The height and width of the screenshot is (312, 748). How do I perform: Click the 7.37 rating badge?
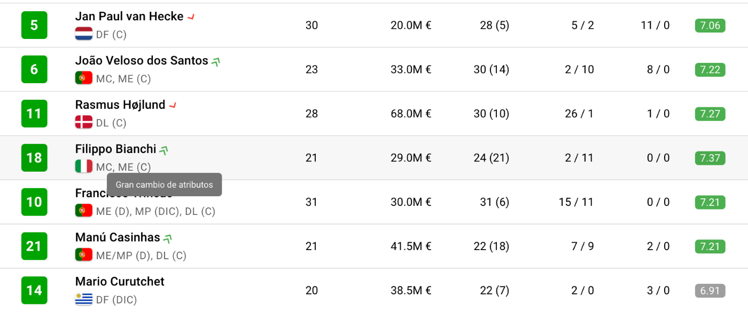[710, 158]
